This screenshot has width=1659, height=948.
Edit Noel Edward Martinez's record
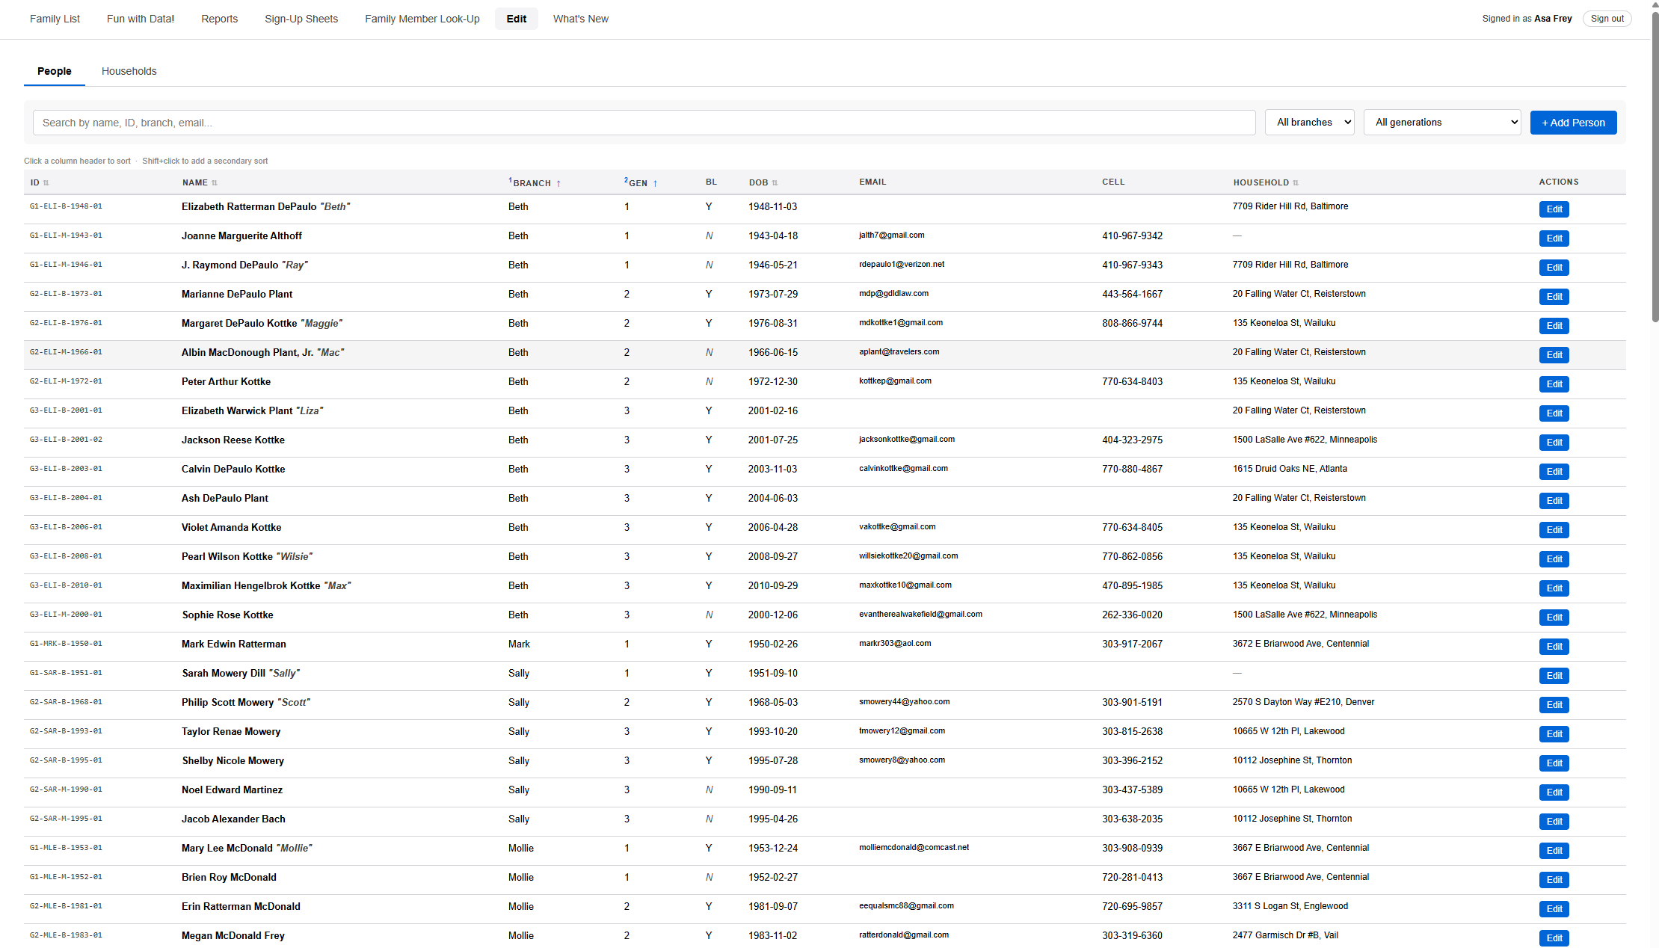coord(1554,792)
